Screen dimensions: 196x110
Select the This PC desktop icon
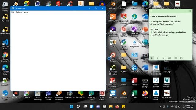pos(124,82)
